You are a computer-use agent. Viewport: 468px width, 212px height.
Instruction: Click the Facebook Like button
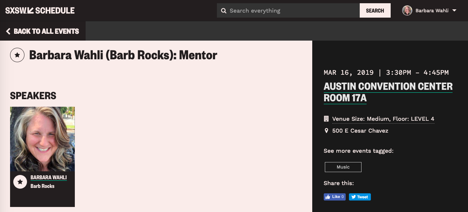tap(335, 197)
